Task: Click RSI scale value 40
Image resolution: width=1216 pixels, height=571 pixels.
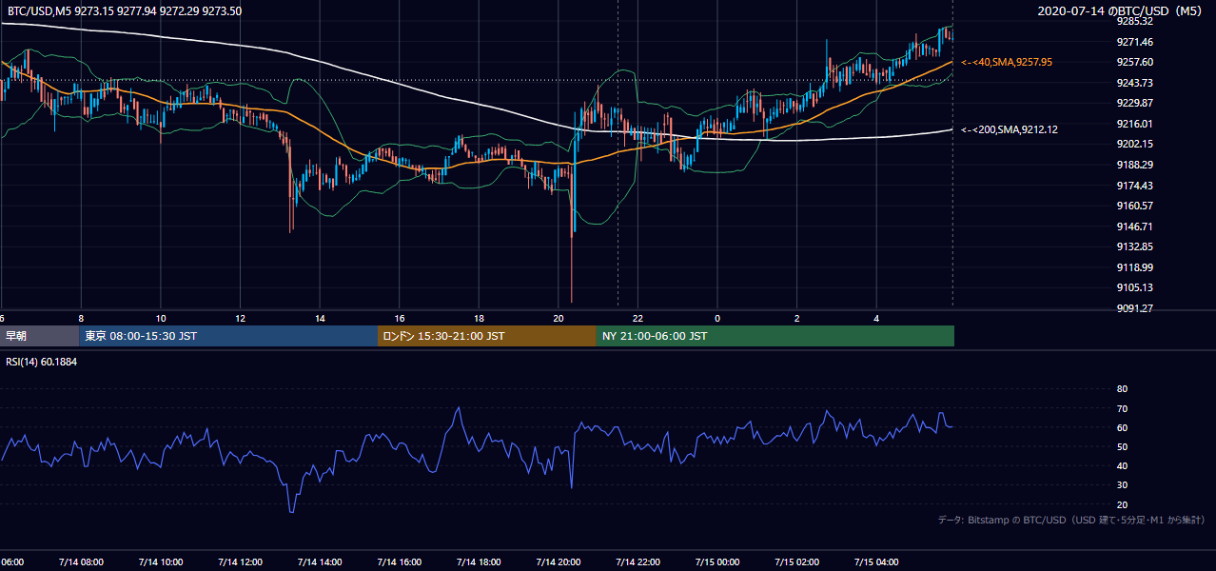Action: coord(1122,466)
